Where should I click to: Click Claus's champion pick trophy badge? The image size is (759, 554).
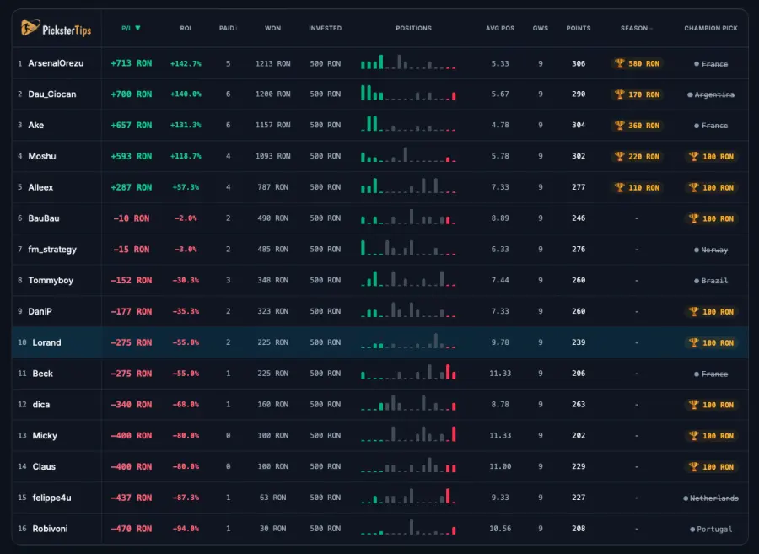pyautogui.click(x=711, y=467)
